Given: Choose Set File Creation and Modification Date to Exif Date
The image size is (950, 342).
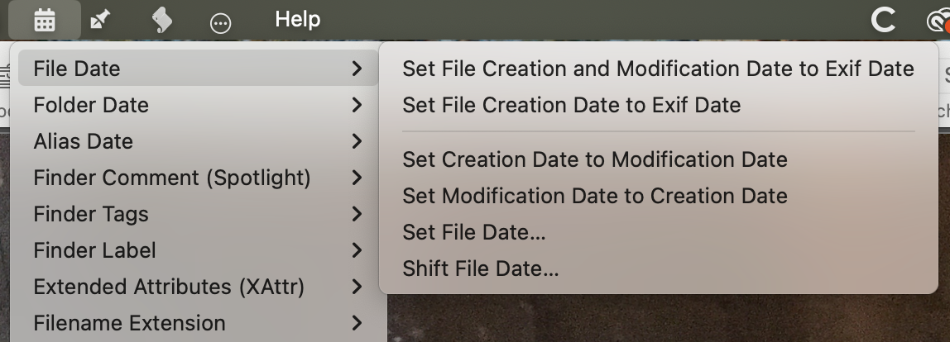Looking at the screenshot, I should [658, 69].
